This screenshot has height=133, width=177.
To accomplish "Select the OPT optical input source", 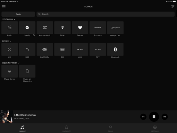I will [98, 49].
